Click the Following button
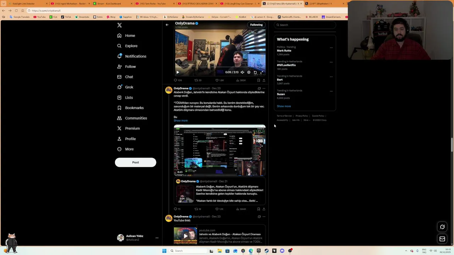Screen dimensions: 454x255 coord(256,25)
